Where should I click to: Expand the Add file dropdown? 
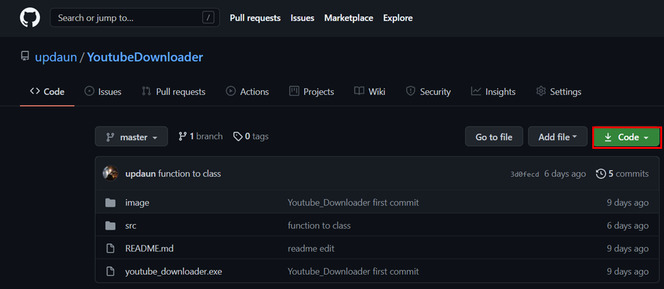click(558, 137)
